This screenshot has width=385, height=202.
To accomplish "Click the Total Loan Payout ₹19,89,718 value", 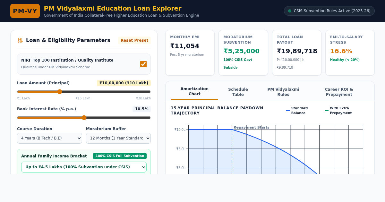I will (x=297, y=51).
